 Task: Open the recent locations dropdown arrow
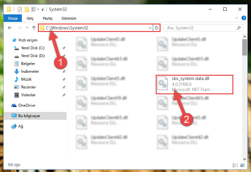(x=27, y=28)
